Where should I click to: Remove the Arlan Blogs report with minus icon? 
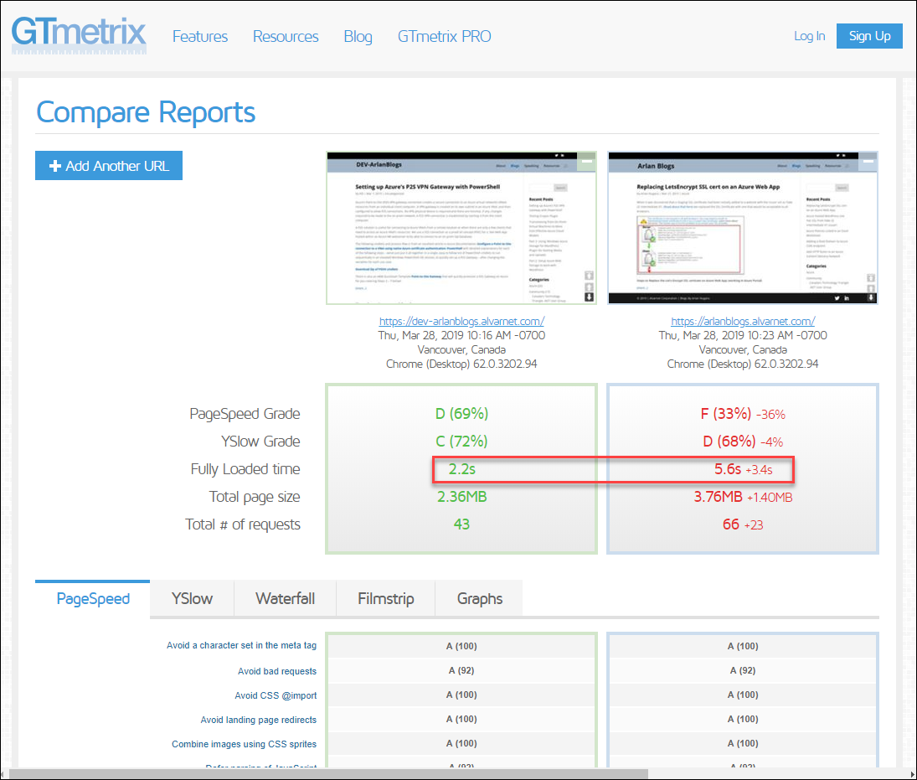868,162
